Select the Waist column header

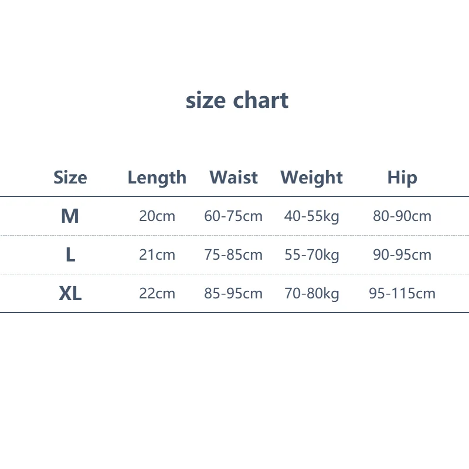(x=233, y=177)
